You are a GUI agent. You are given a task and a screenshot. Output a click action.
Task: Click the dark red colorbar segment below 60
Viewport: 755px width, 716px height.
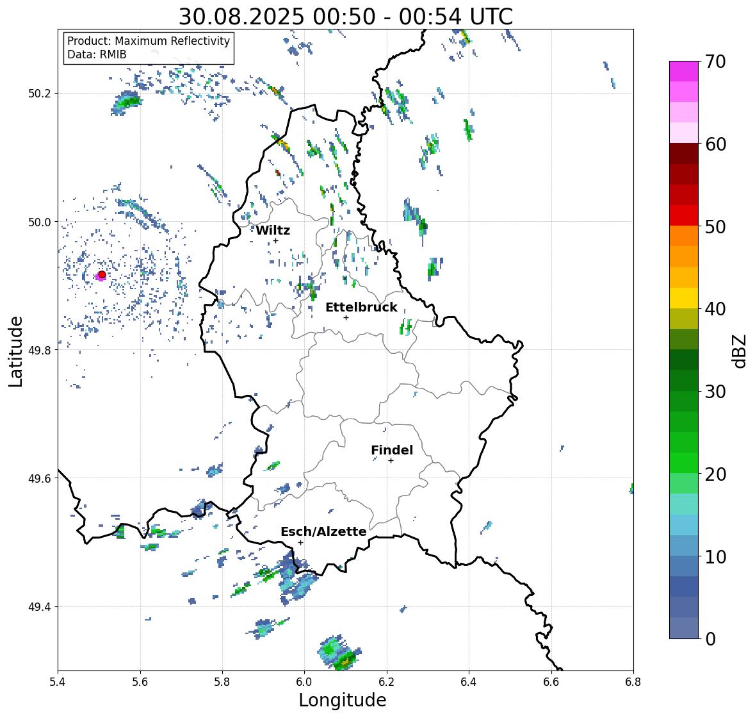click(684, 154)
